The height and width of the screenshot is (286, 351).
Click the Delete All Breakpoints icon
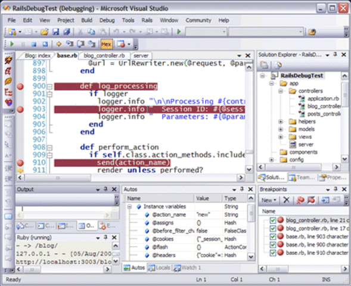coord(300,200)
